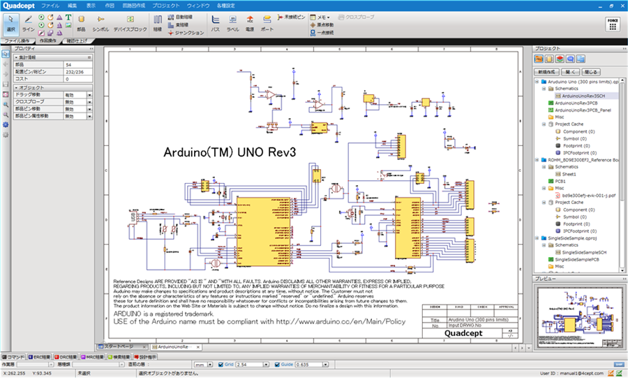This screenshot has height=378, width=628.
Task: Click the 新規作成 button
Action: (x=547, y=72)
